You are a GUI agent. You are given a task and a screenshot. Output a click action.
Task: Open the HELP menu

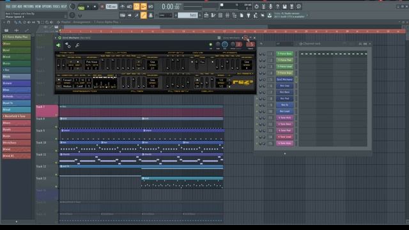point(64,6)
